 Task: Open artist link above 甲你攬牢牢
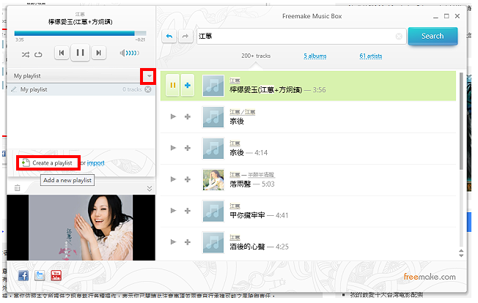[x=235, y=206]
